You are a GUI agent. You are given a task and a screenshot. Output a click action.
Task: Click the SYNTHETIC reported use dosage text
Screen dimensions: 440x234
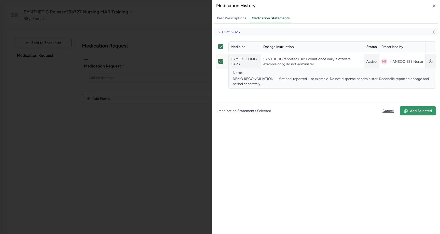tap(307, 61)
